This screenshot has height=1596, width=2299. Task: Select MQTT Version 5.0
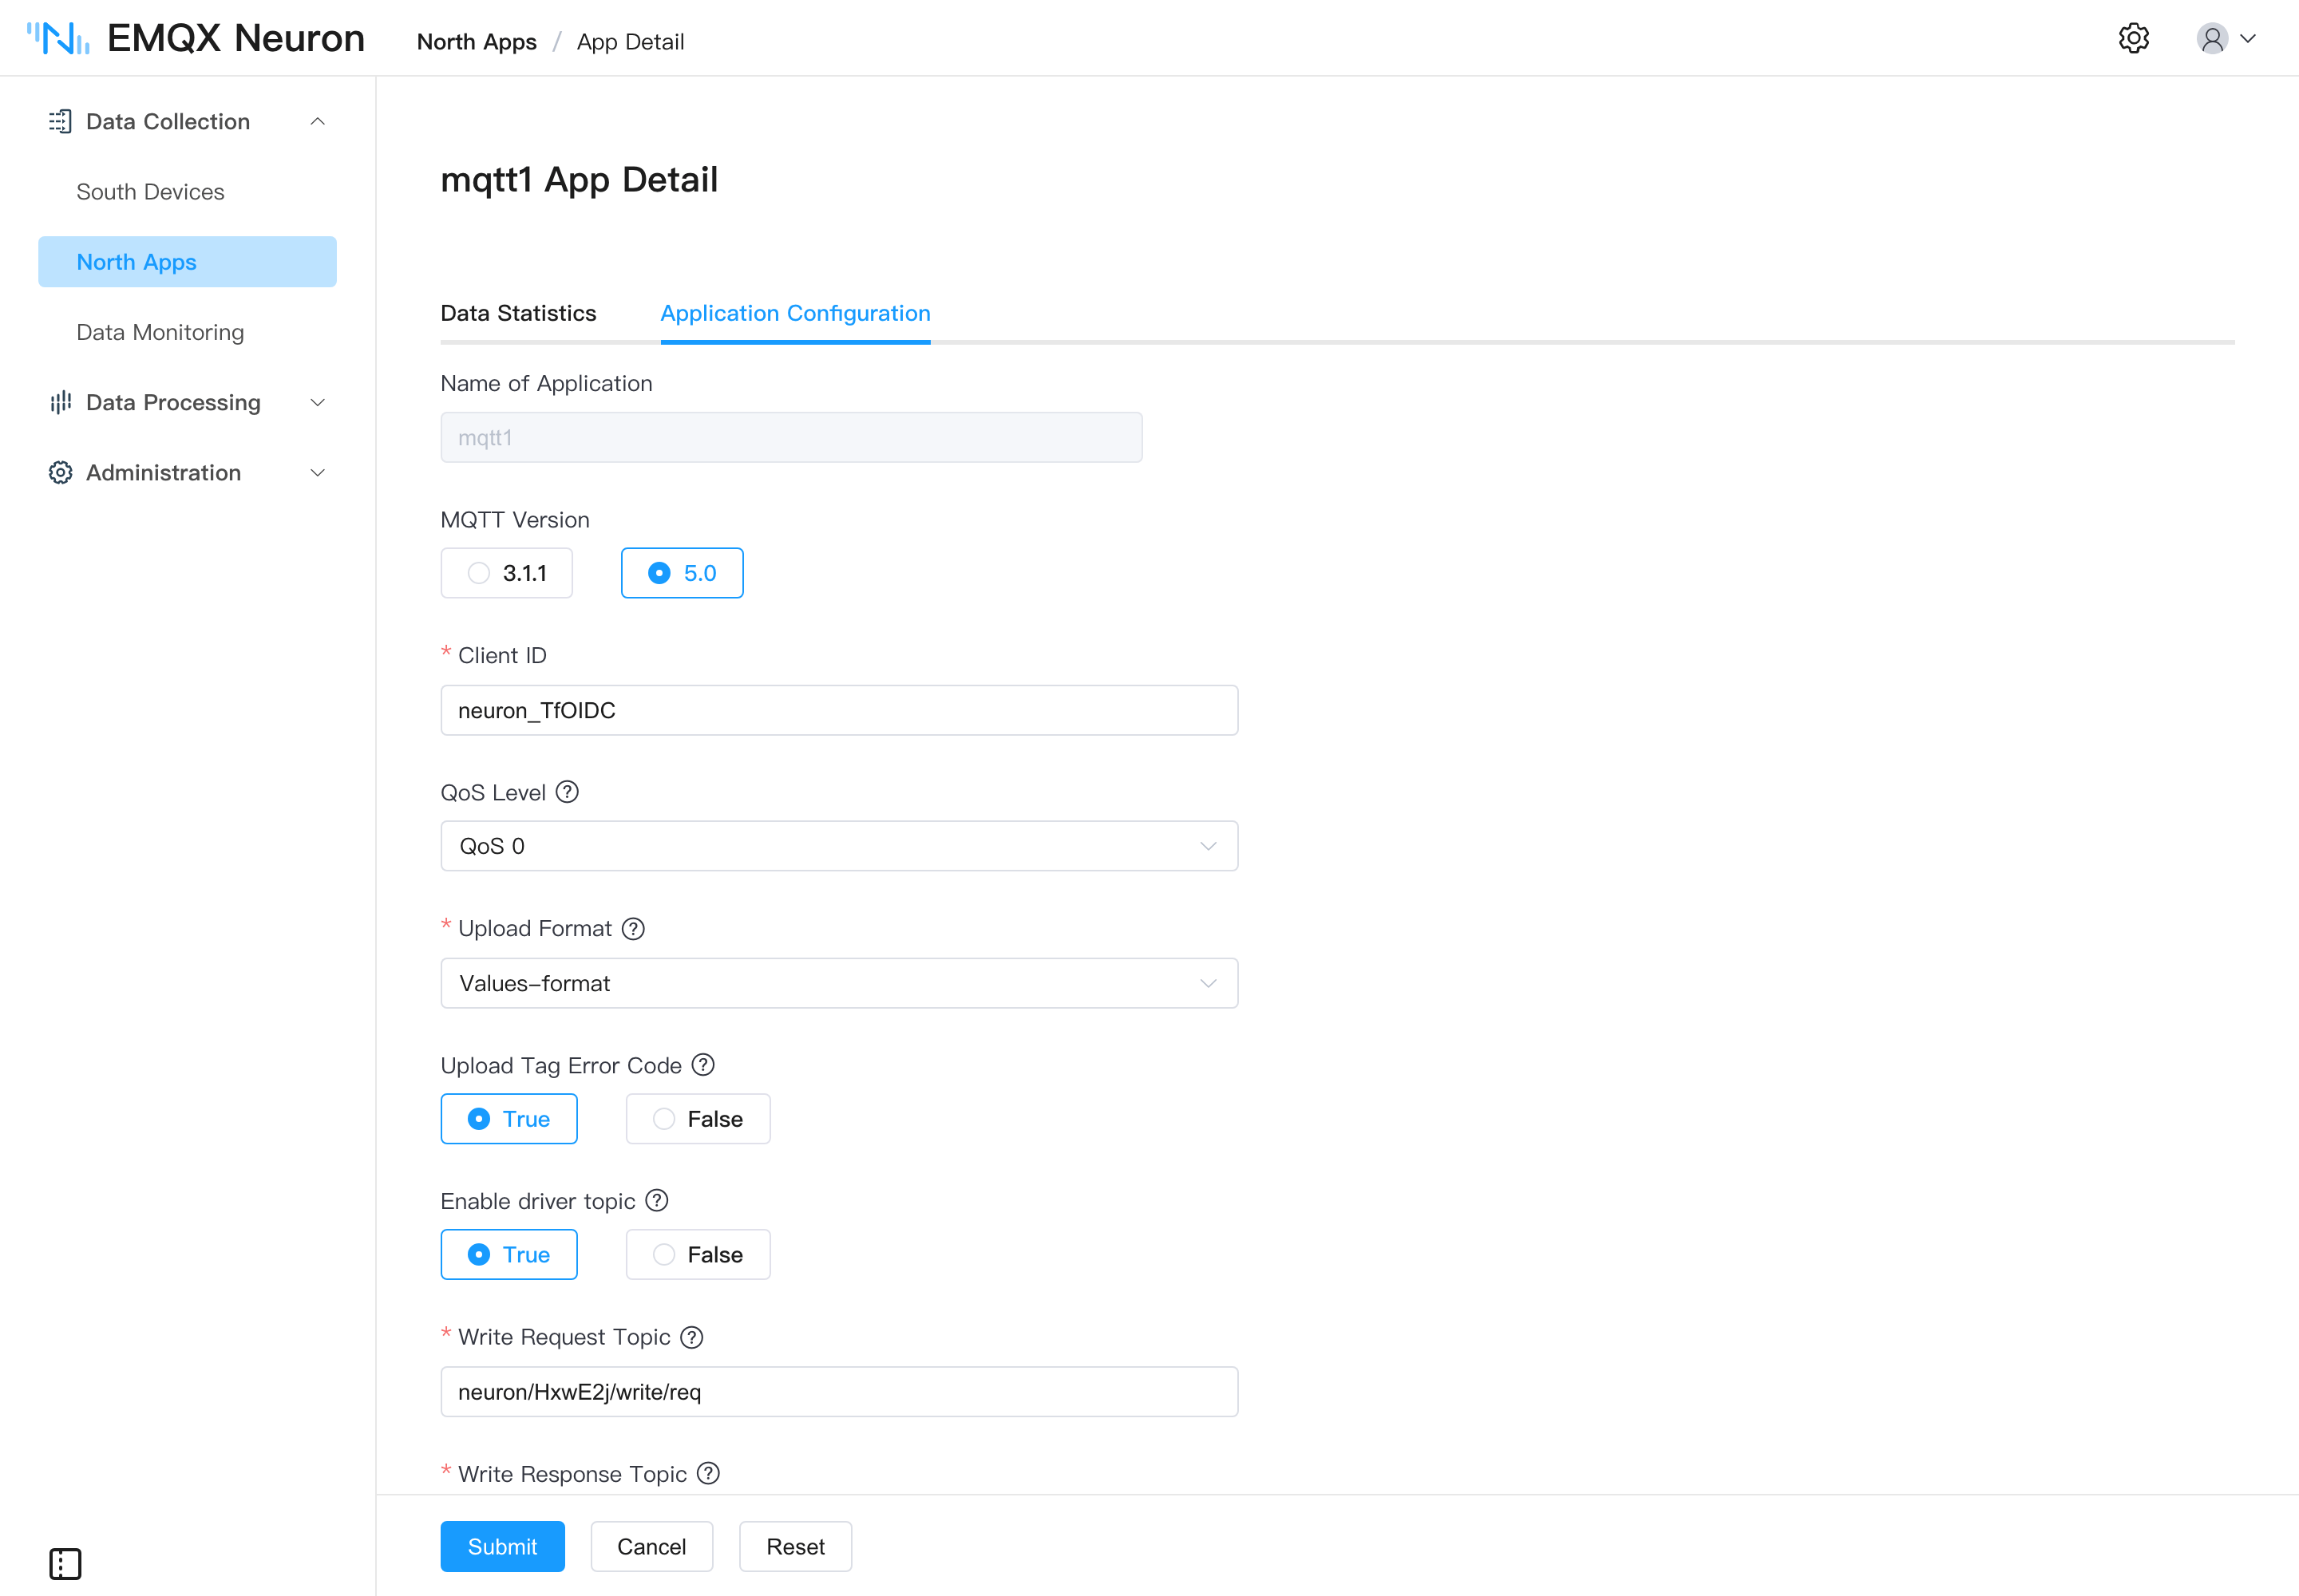(683, 573)
